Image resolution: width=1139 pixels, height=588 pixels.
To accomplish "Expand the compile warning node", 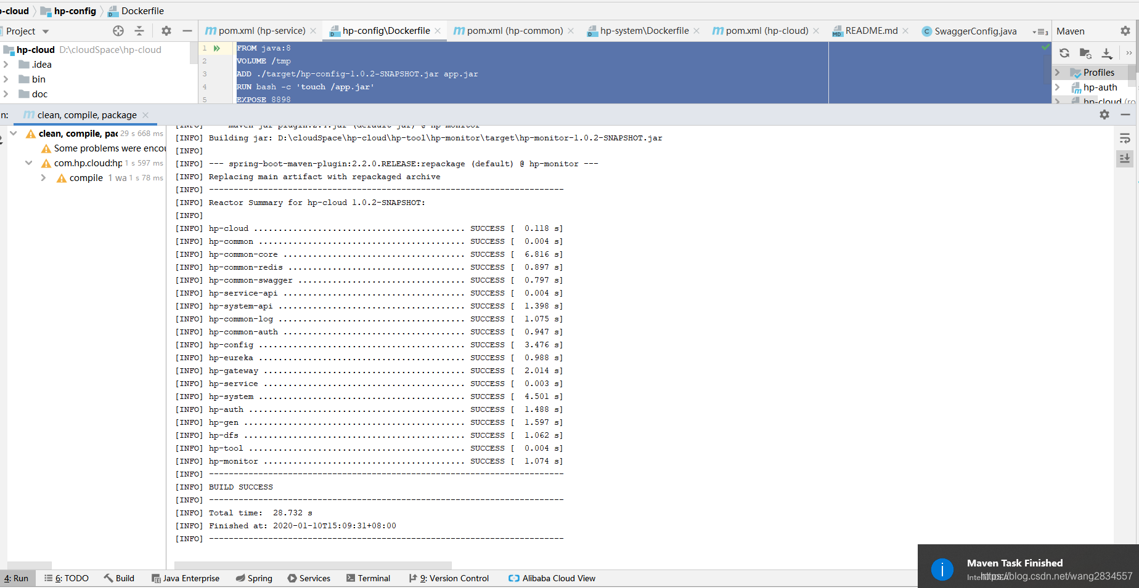I will pos(43,177).
